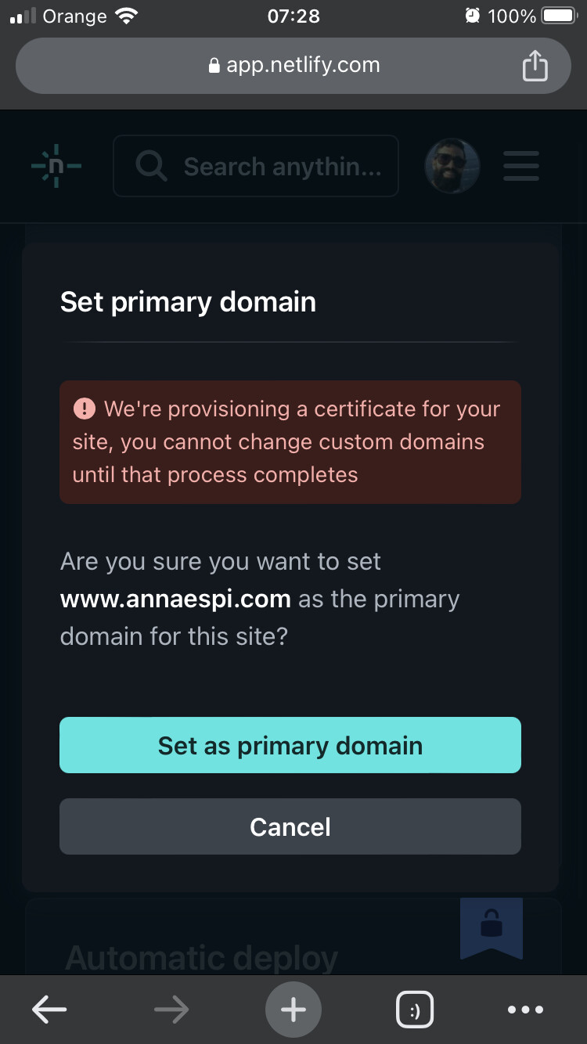The width and height of the screenshot is (587, 1044).
Task: Open a new tab with plus button
Action: tap(293, 1010)
